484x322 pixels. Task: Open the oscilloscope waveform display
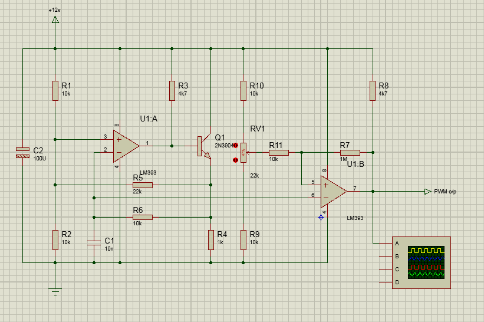pos(426,262)
